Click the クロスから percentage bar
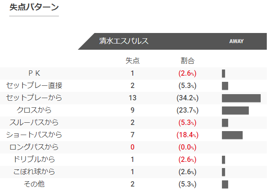The height and width of the screenshot is (194, 269). coord(235,110)
